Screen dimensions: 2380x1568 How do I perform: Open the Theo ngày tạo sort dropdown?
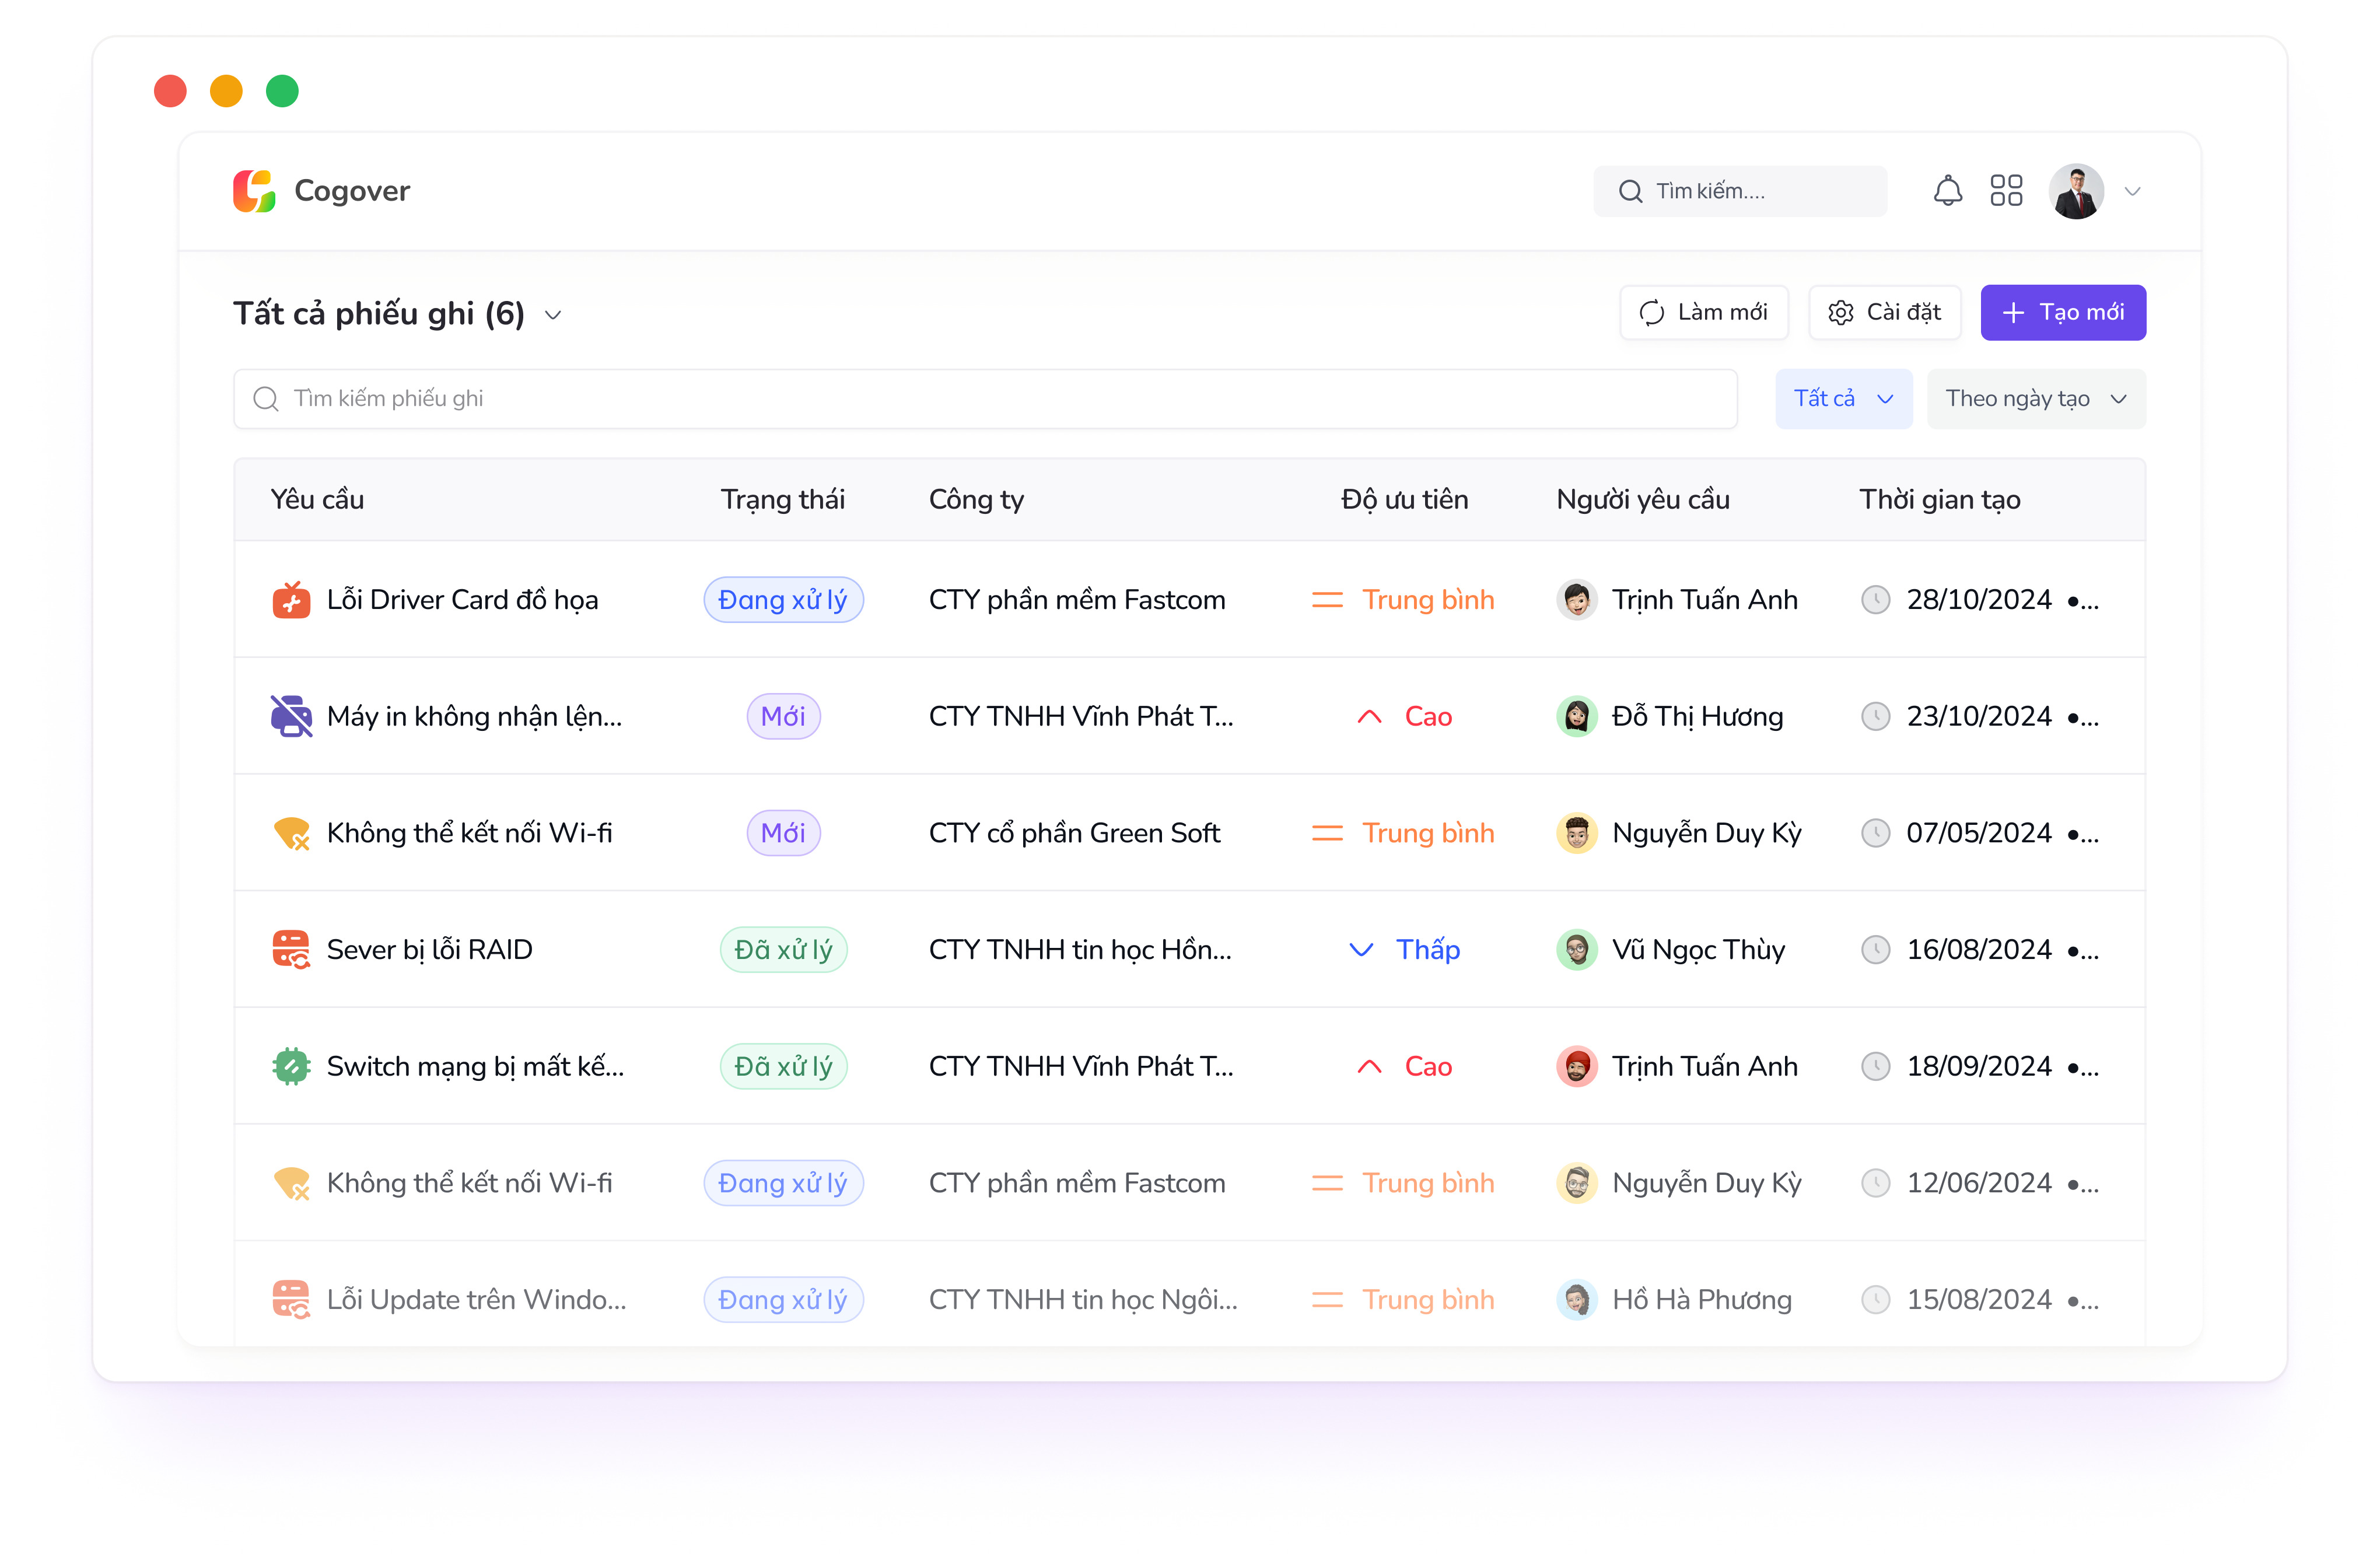(2035, 399)
